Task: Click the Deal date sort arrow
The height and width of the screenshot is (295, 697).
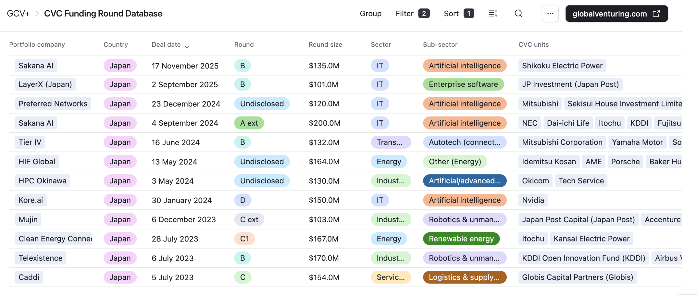Action: point(187,45)
